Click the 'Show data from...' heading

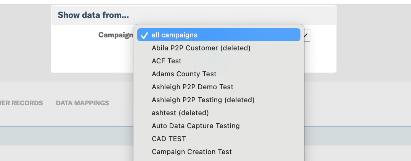[93, 15]
